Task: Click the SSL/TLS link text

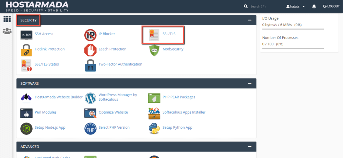Action: (x=169, y=34)
